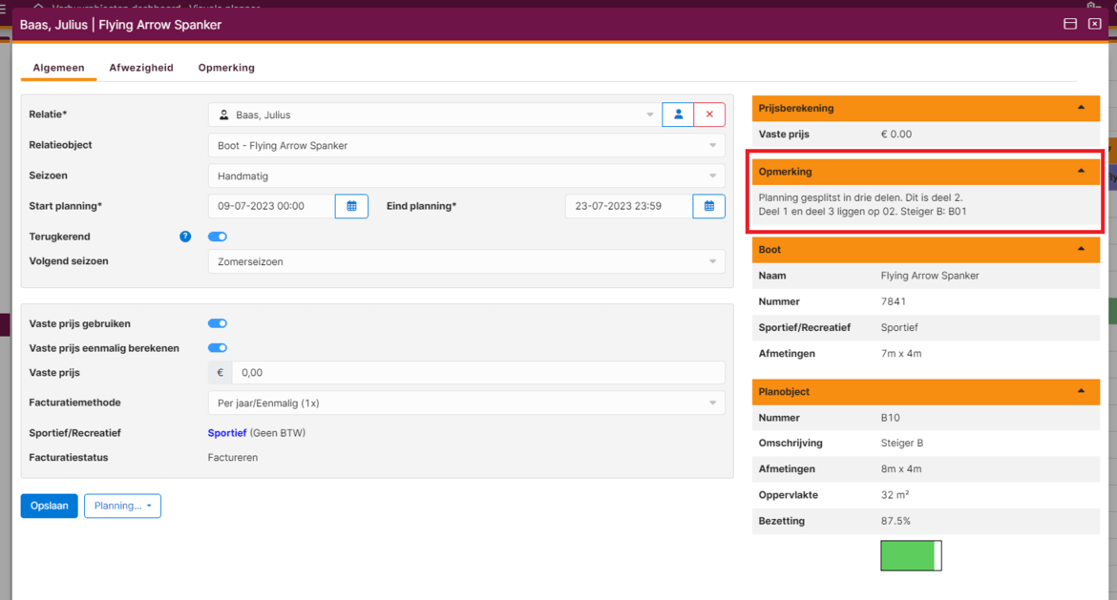Click the Start planning date field
This screenshot has width=1117, height=600.
tap(271, 206)
